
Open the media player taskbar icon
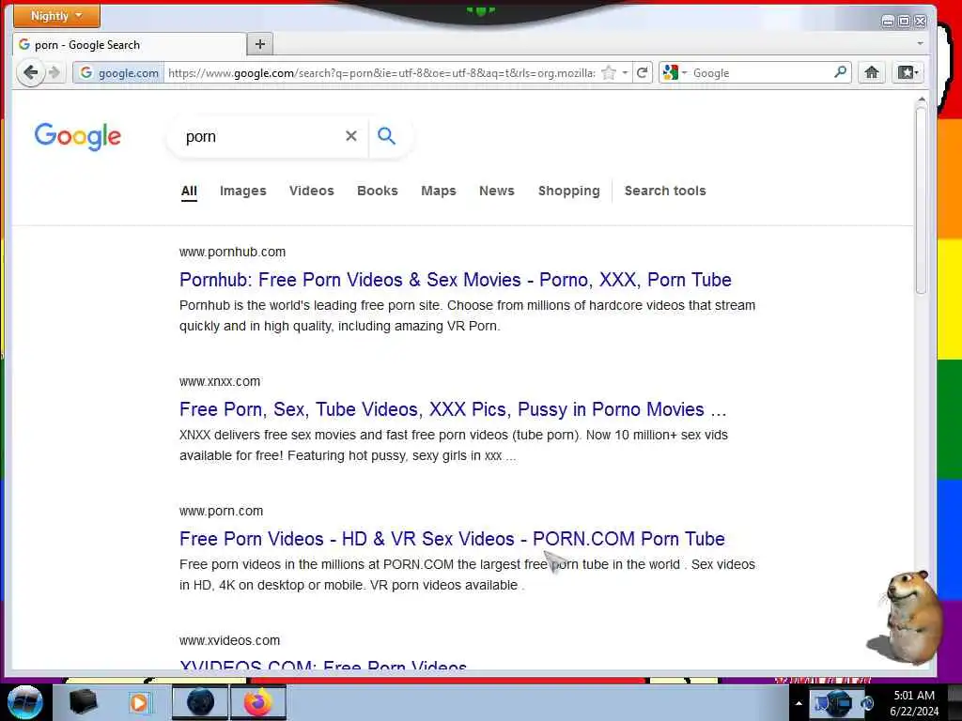(x=139, y=702)
